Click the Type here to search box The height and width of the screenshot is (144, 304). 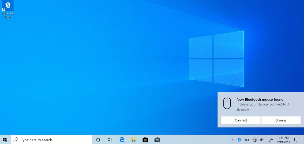[51, 139]
